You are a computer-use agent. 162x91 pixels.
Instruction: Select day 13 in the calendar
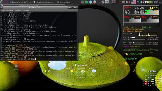(151, 79)
